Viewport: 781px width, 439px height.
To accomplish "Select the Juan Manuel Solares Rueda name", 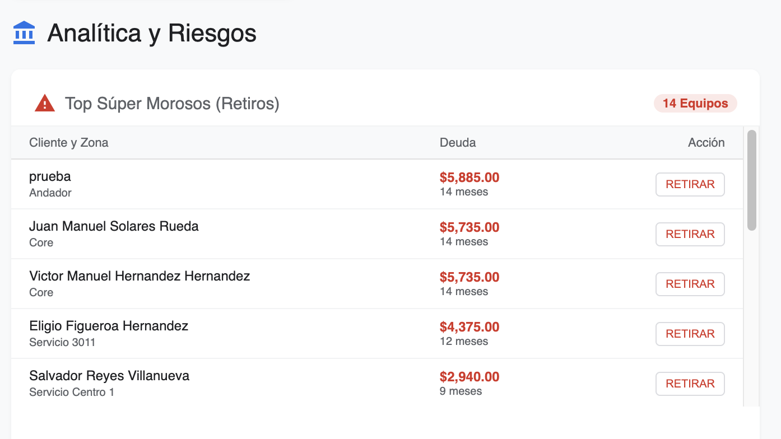I will 114,226.
